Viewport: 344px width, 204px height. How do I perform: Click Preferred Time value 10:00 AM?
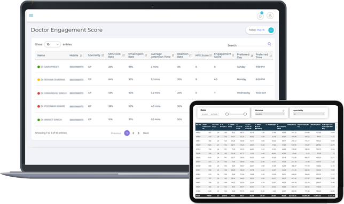point(261,93)
